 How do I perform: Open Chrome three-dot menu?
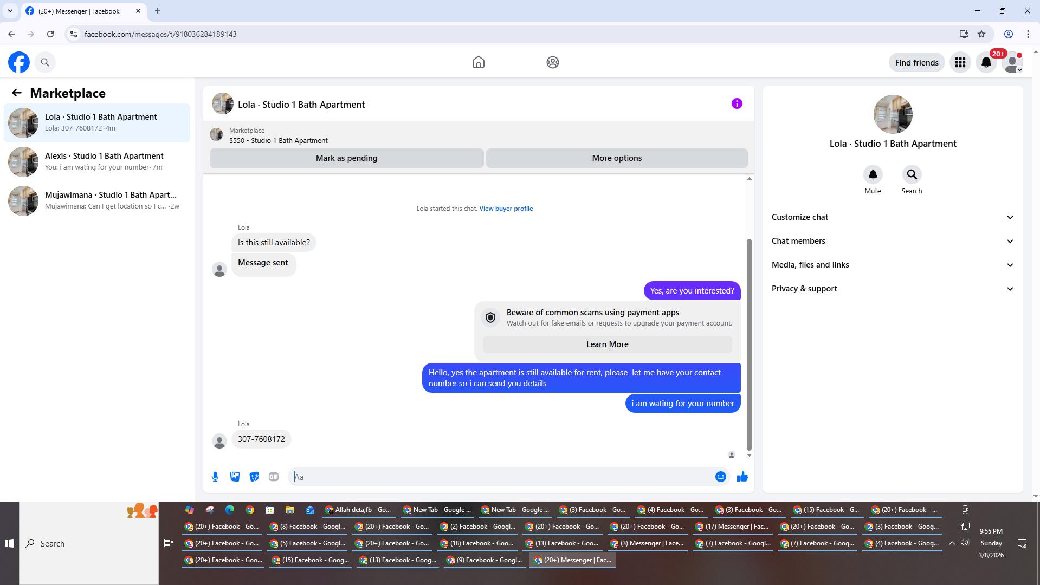click(1028, 34)
